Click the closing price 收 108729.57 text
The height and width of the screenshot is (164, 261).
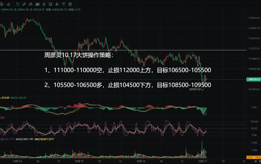(37, 10)
